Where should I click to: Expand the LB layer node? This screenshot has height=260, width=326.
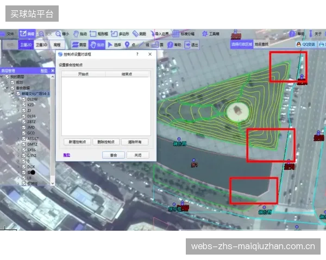click(x=18, y=178)
